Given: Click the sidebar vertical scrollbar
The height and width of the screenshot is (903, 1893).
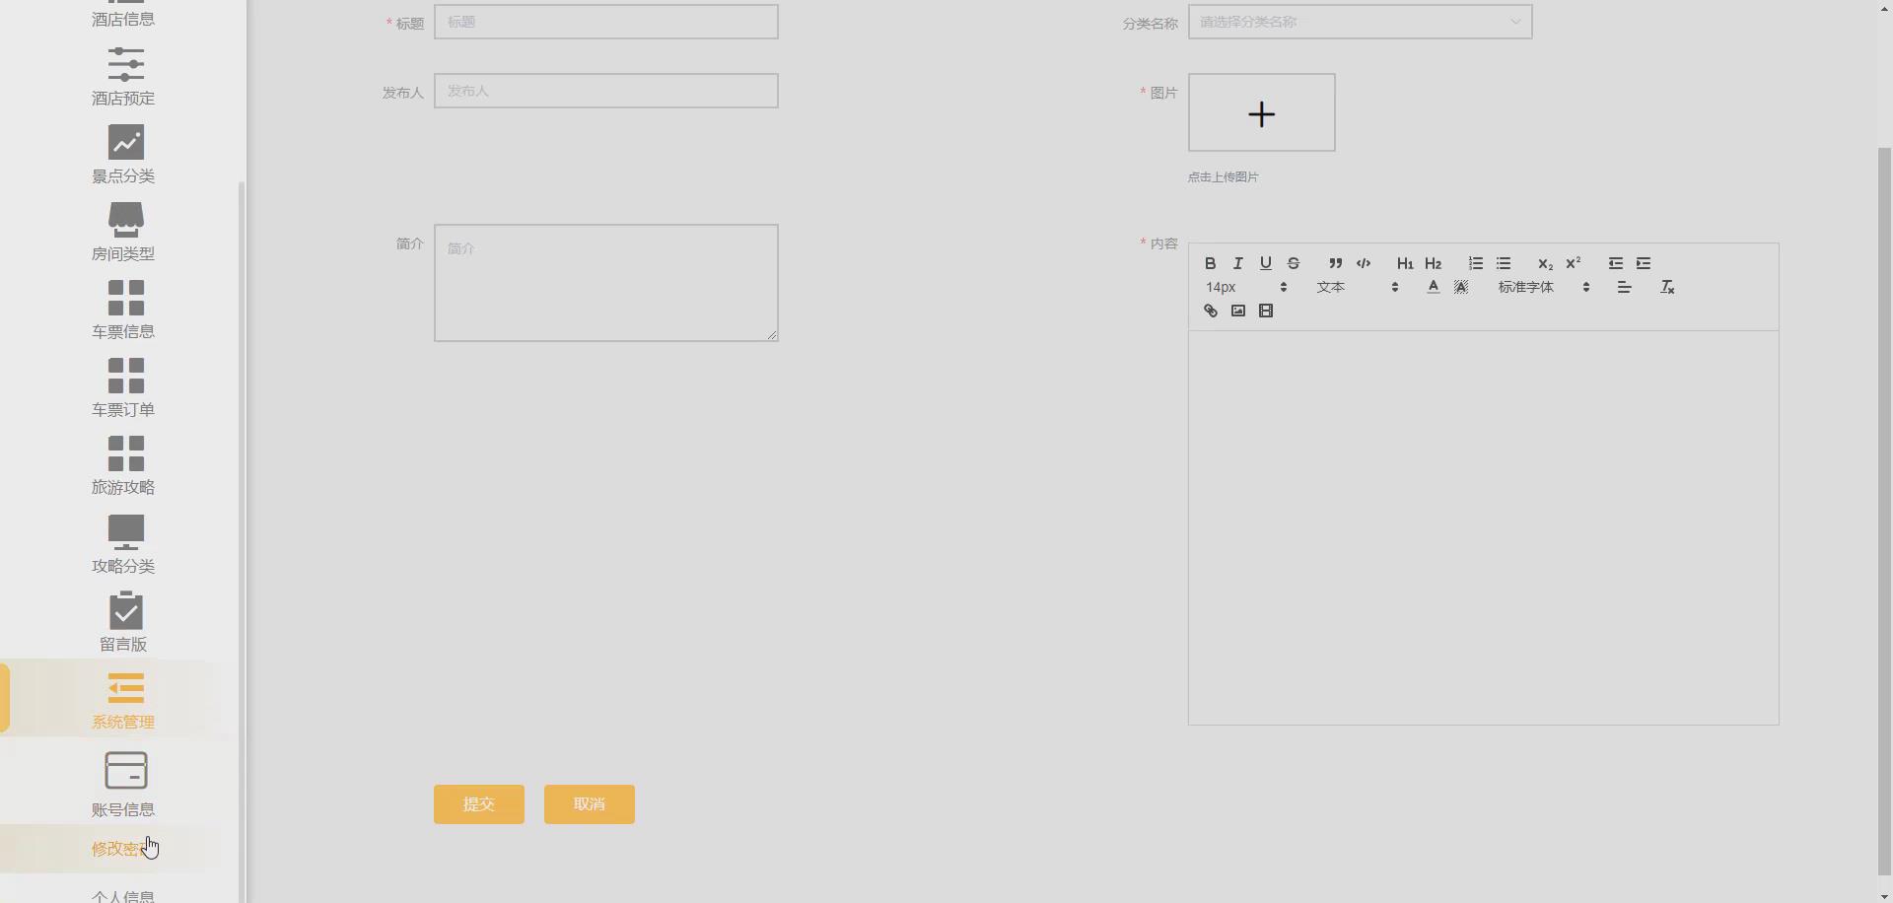Looking at the screenshot, I should (x=243, y=542).
